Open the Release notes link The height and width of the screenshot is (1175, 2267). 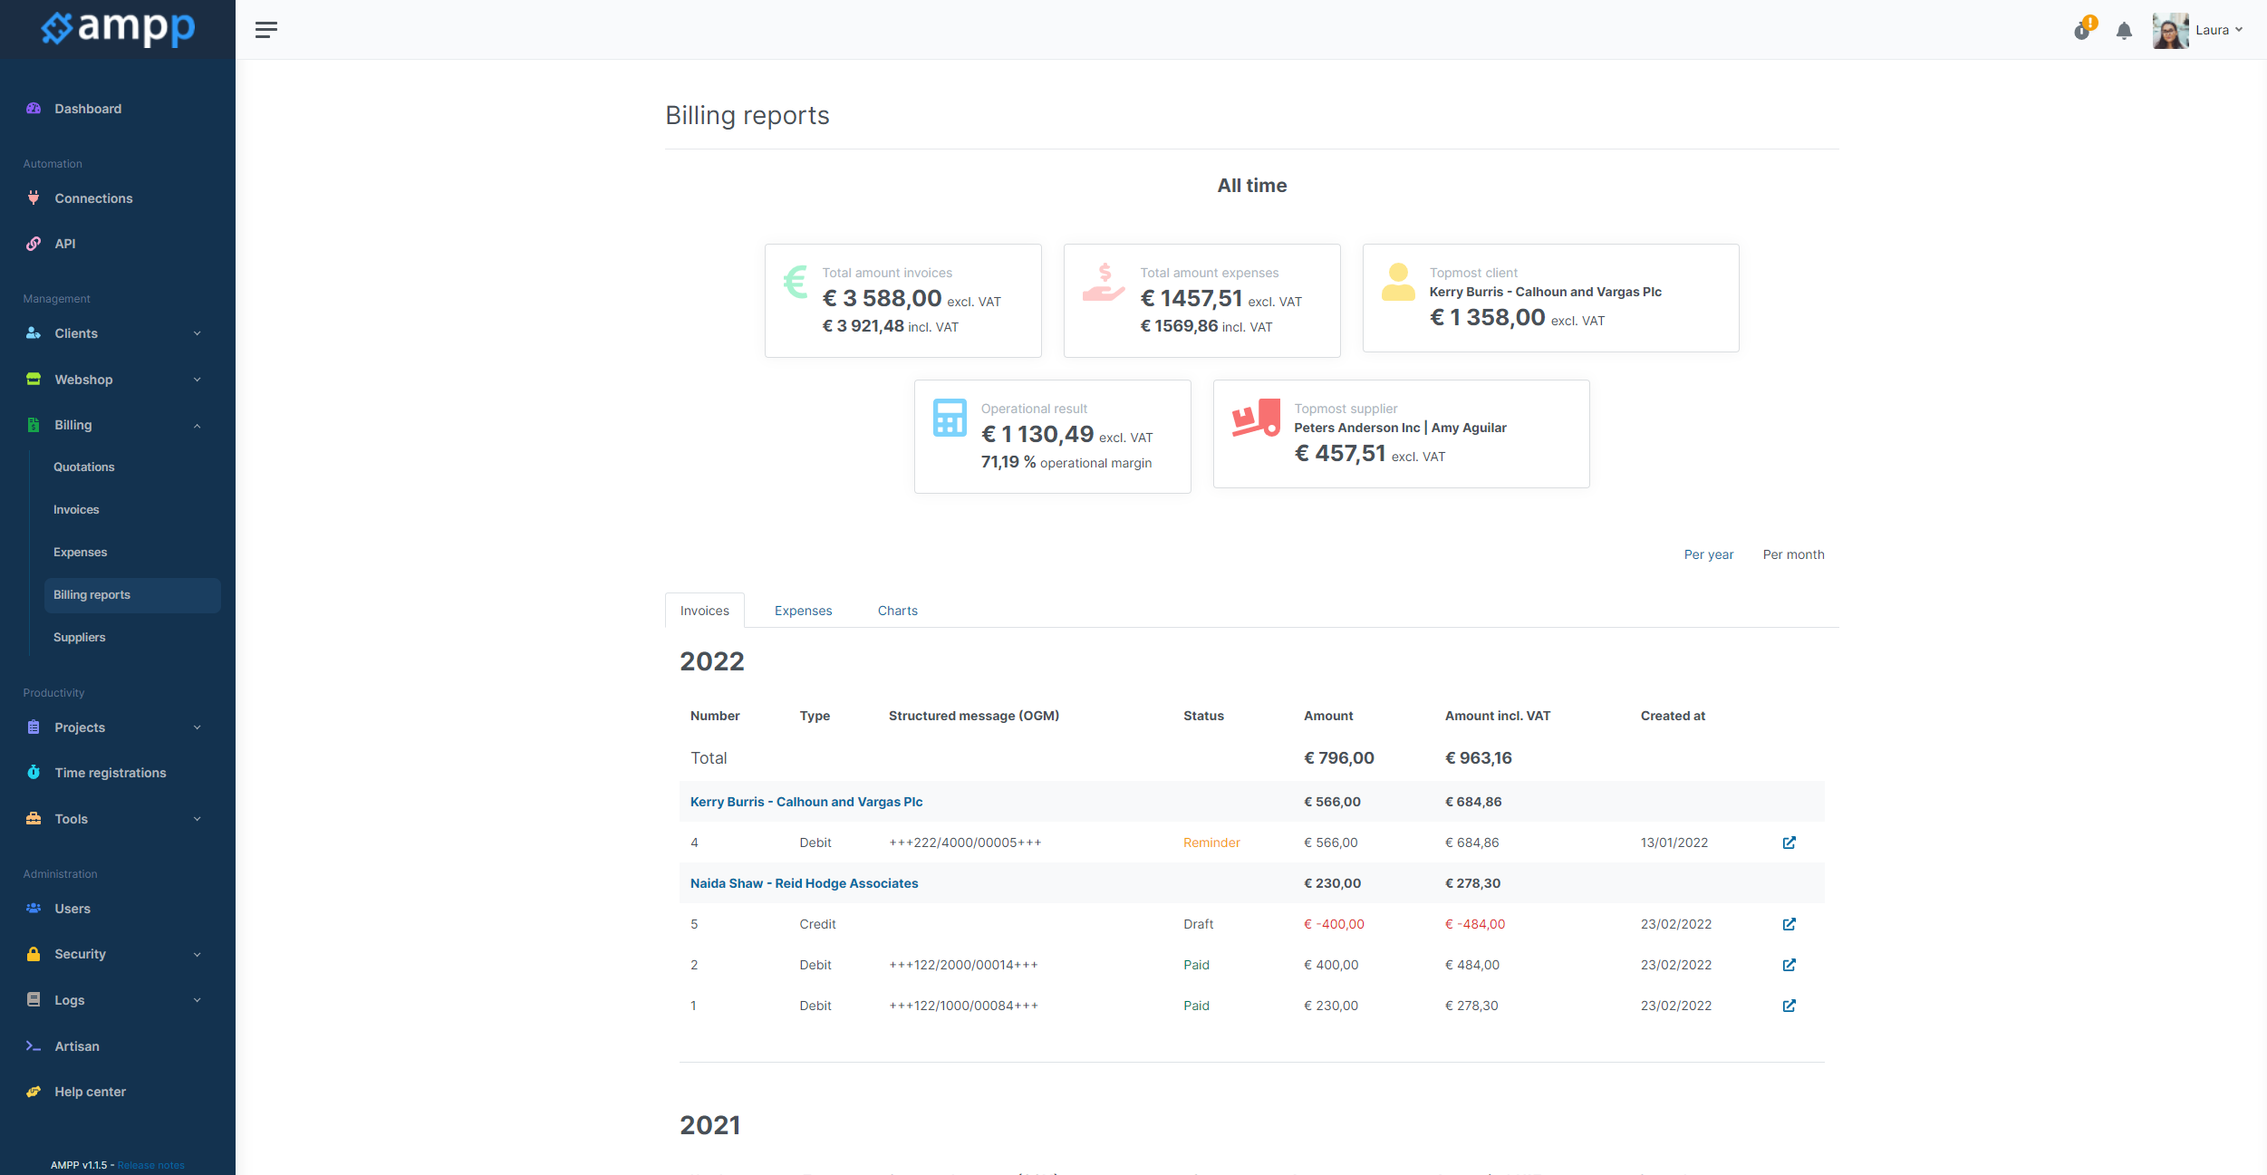coord(150,1165)
